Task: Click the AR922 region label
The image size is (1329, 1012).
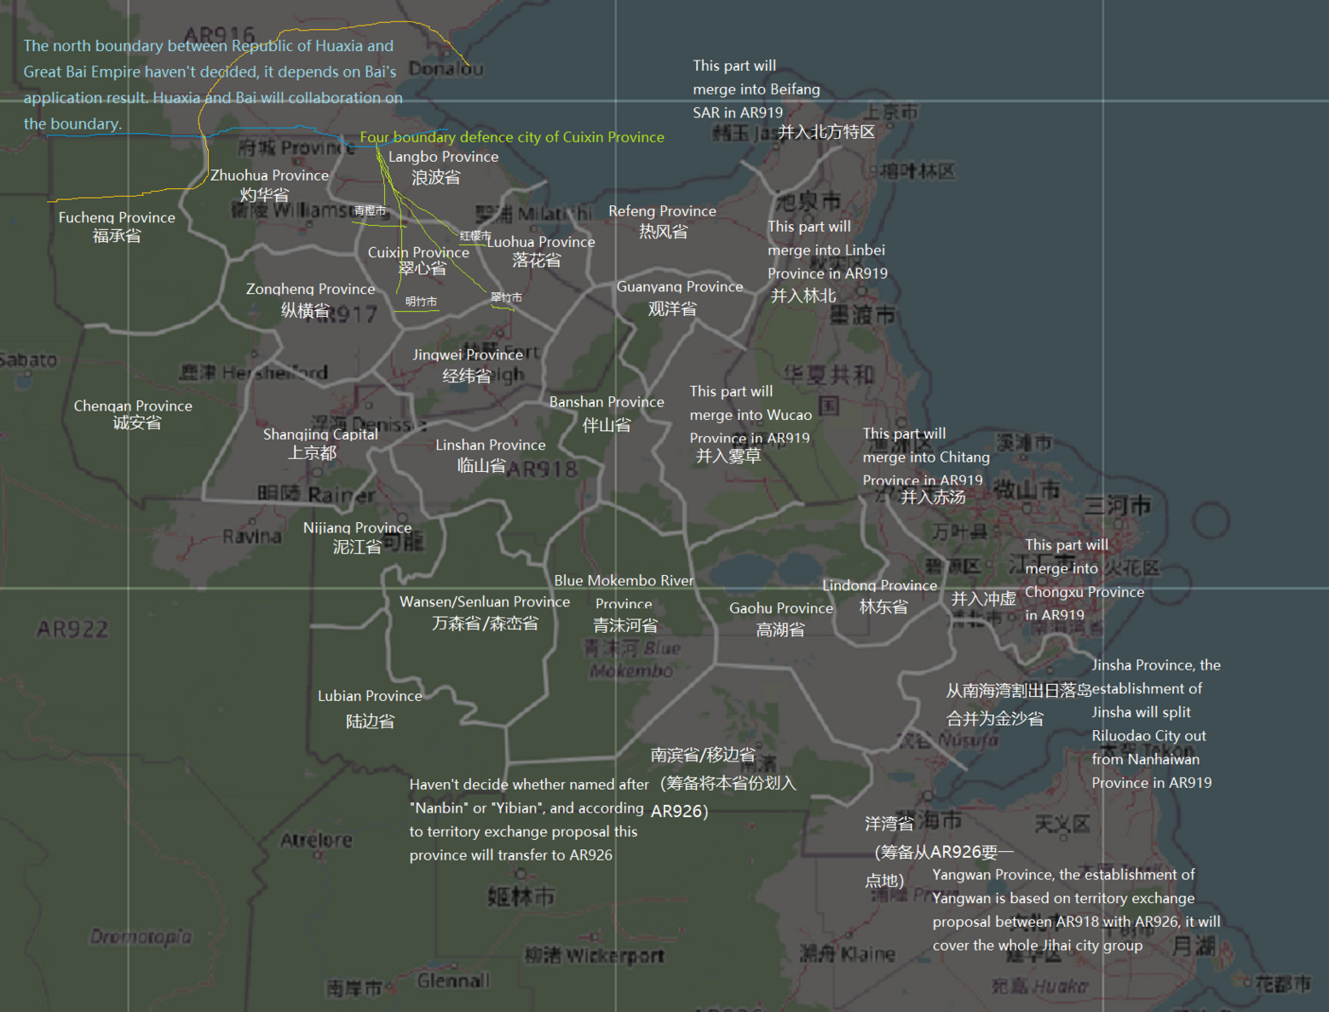Action: click(x=72, y=629)
